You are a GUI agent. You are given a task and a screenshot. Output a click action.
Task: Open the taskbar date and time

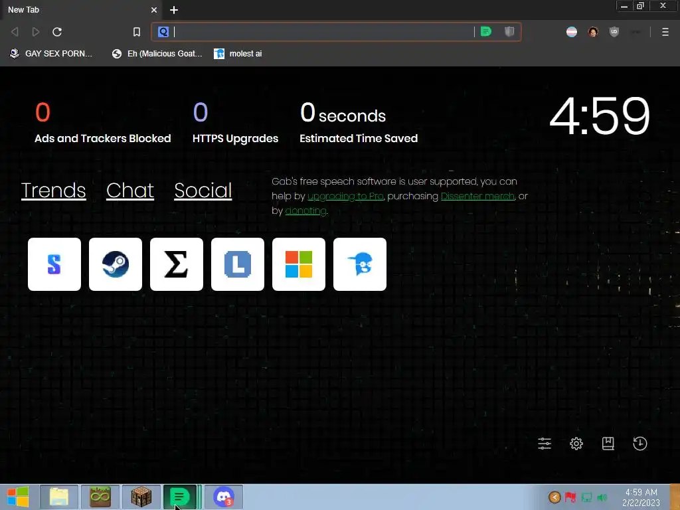[x=641, y=497]
